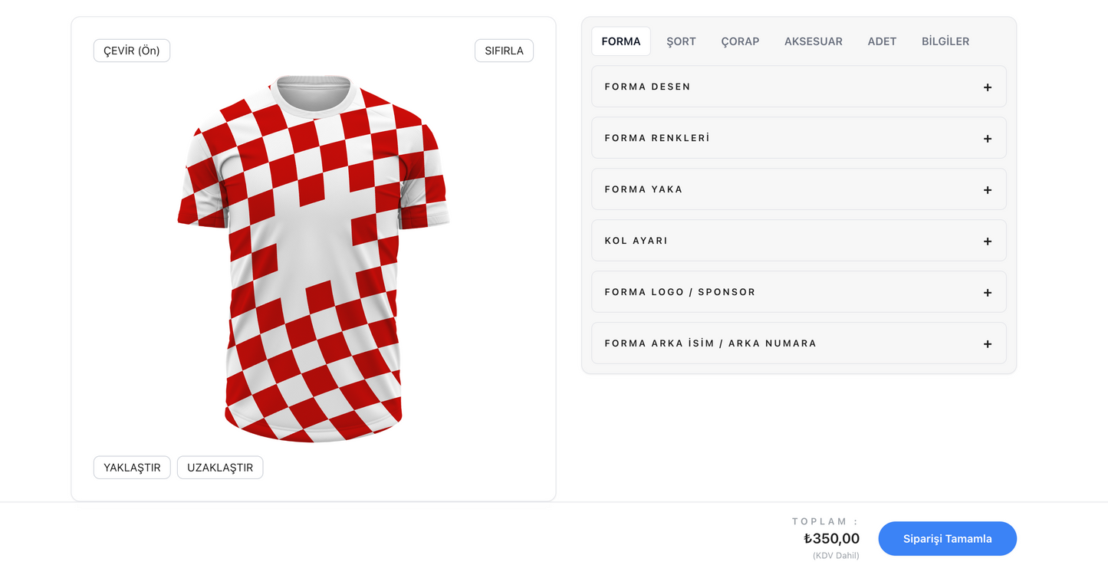The height and width of the screenshot is (588, 1108).
Task: Click the checkered jersey preview image
Action: pyautogui.click(x=314, y=259)
